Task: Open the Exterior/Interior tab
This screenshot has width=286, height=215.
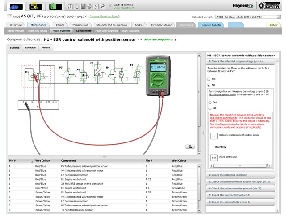Action: coord(161,25)
